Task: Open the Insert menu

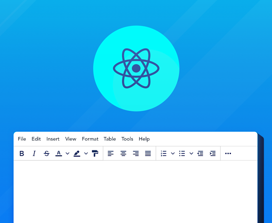Action: coord(53,139)
